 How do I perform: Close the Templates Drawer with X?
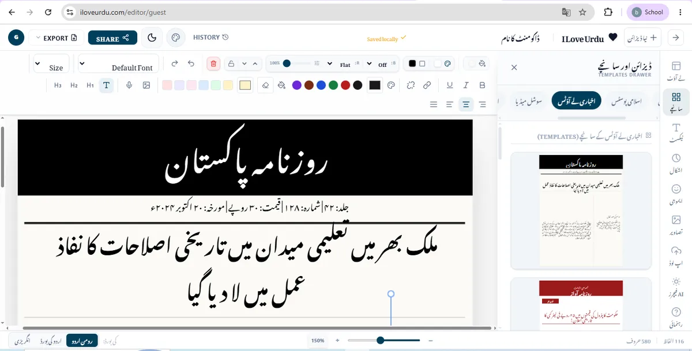(514, 67)
